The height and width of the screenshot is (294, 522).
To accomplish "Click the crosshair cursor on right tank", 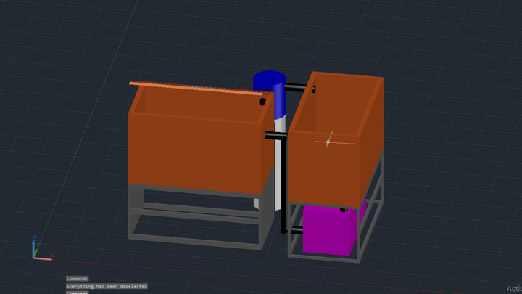I will tap(328, 142).
